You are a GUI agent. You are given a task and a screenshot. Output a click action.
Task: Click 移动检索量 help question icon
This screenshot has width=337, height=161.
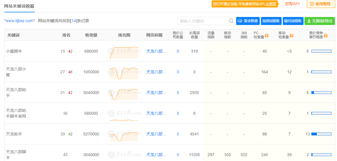pyautogui.click(x=291, y=36)
